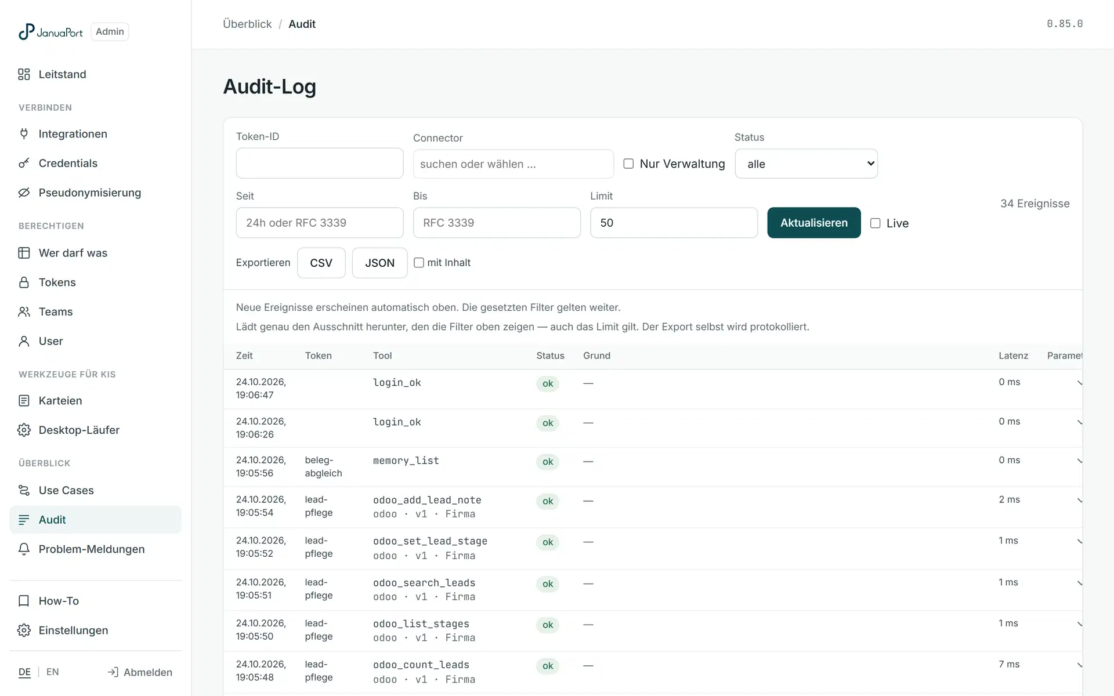Click the Limit field showing 50

point(674,223)
